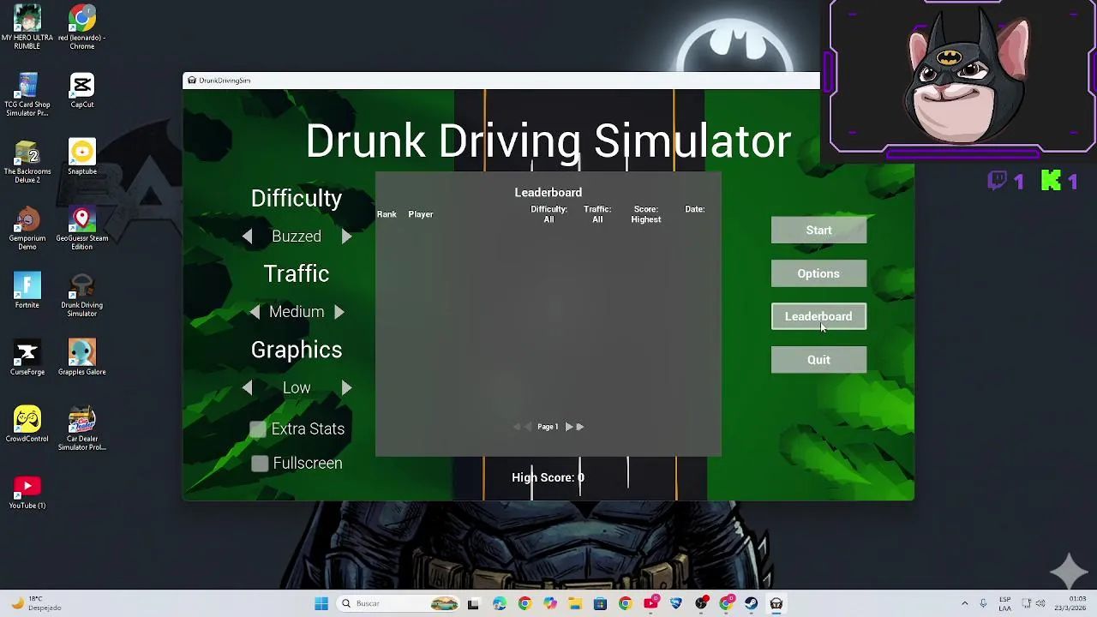Open Task View from the taskbar

[473, 603]
